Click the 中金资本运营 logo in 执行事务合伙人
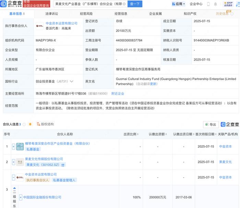The image size is (240, 208). 40,26
